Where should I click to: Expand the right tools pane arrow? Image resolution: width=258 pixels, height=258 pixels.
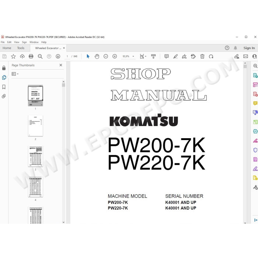pos(256,220)
